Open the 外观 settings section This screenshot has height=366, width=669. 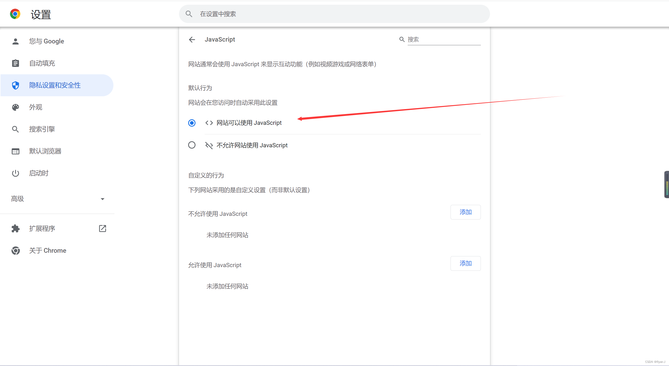point(57,107)
